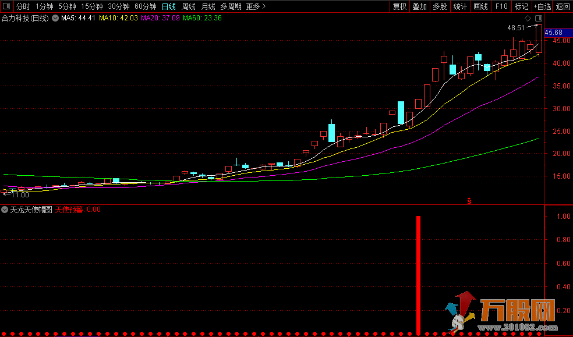Viewport: 573px width, 337px height.
Task: Click the red S marker on the chart
Action: [x=469, y=200]
